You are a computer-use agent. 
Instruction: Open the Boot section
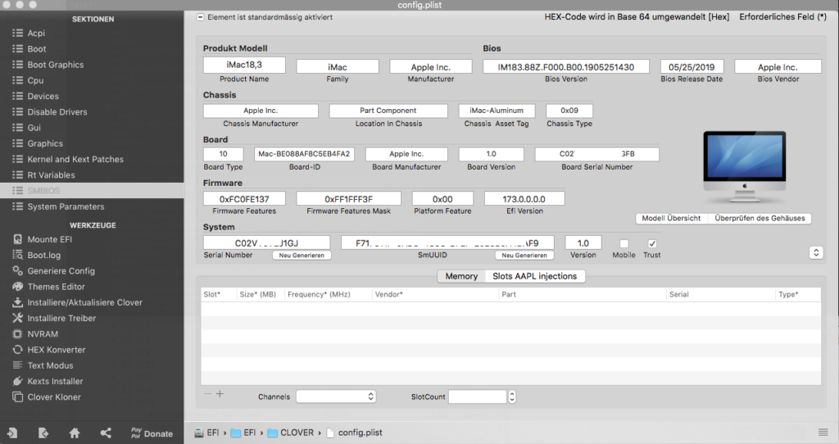pos(92,48)
